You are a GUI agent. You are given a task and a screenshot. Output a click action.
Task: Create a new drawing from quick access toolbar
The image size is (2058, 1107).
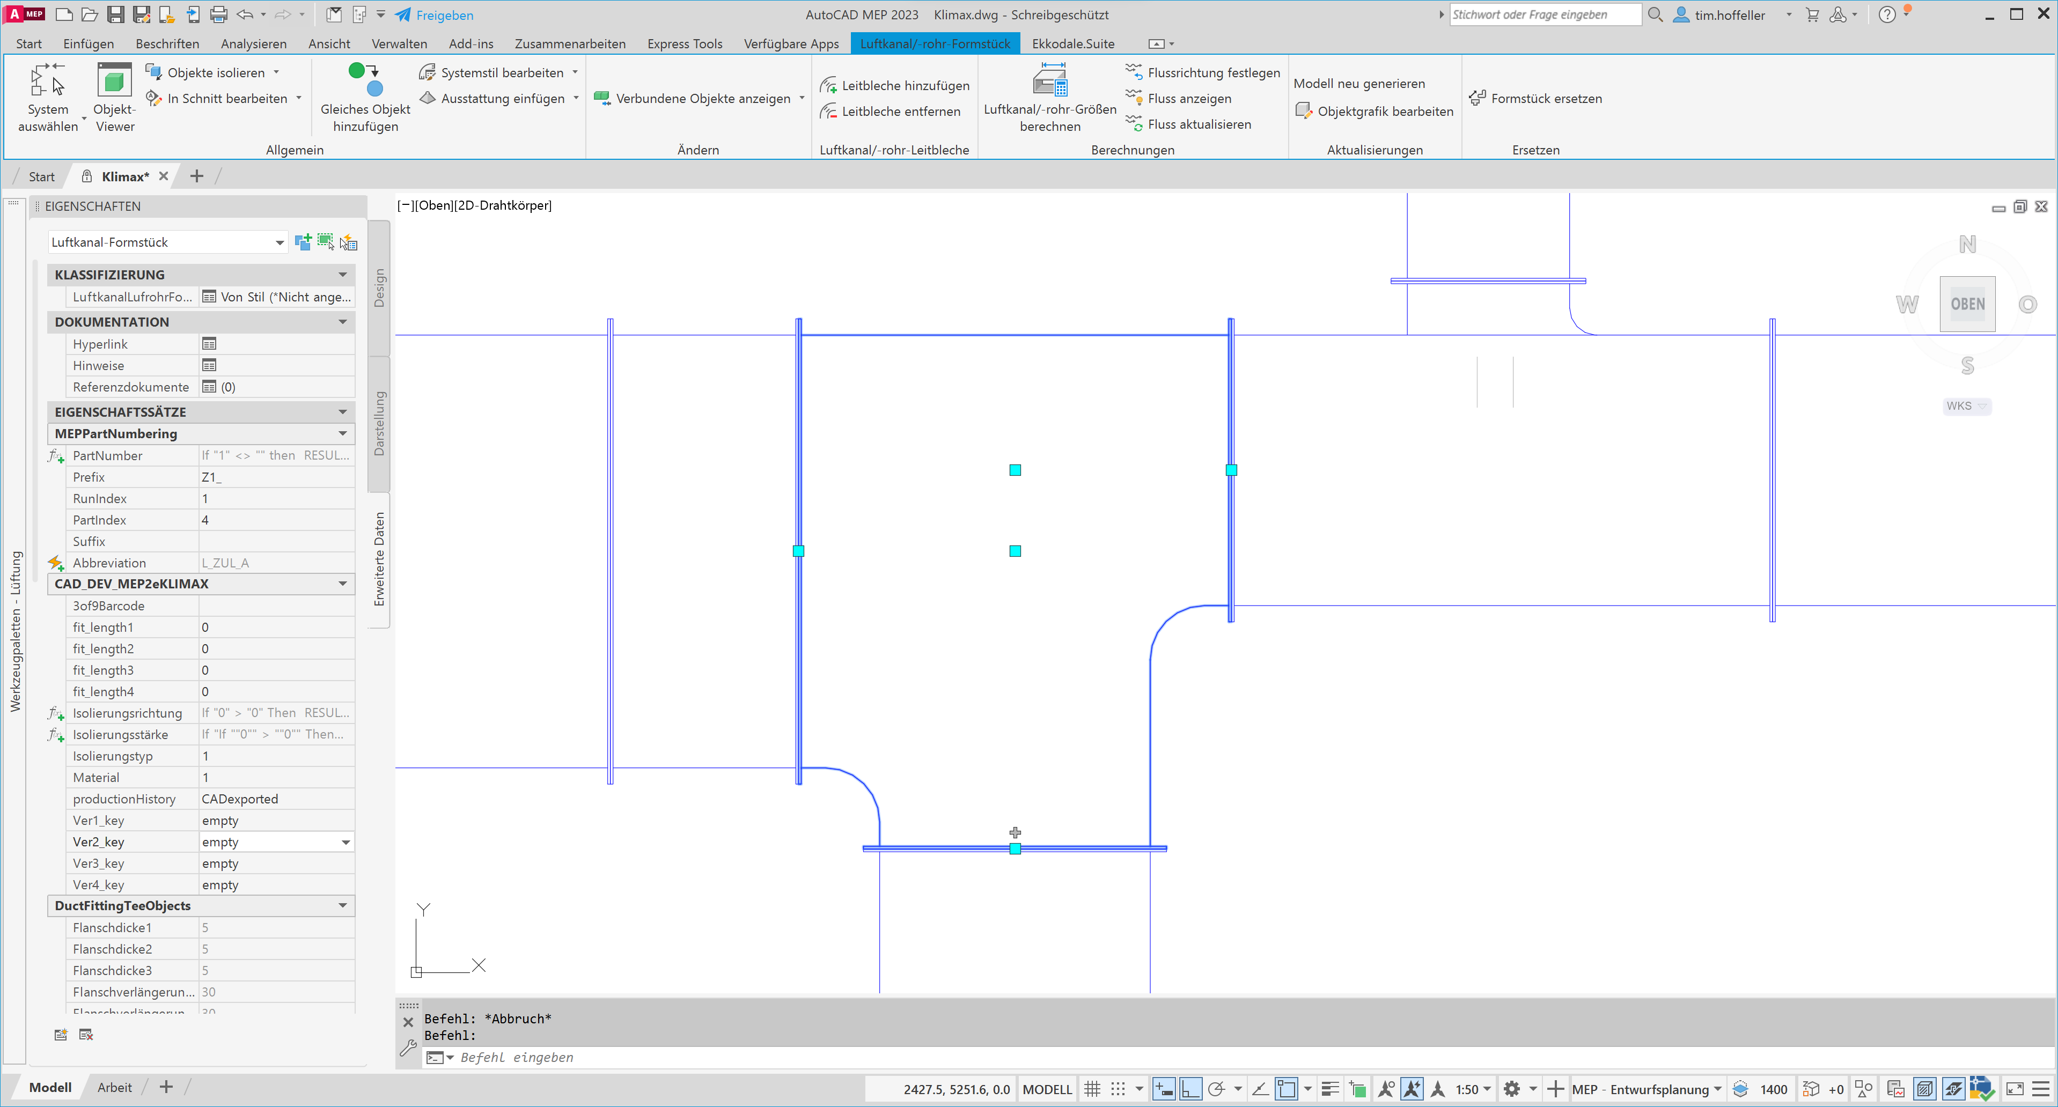click(x=64, y=14)
